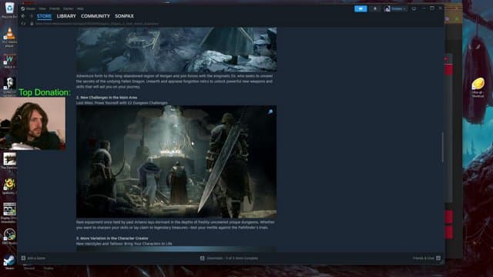Open the Friends menu
Viewport: 493px width, 277px height.
click(55, 8)
